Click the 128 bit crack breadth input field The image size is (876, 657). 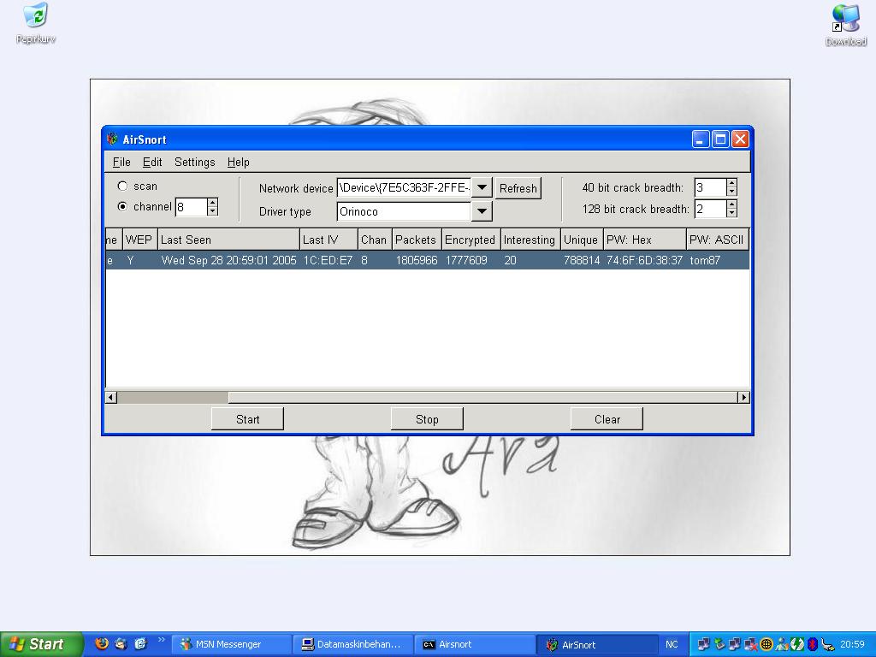point(710,209)
